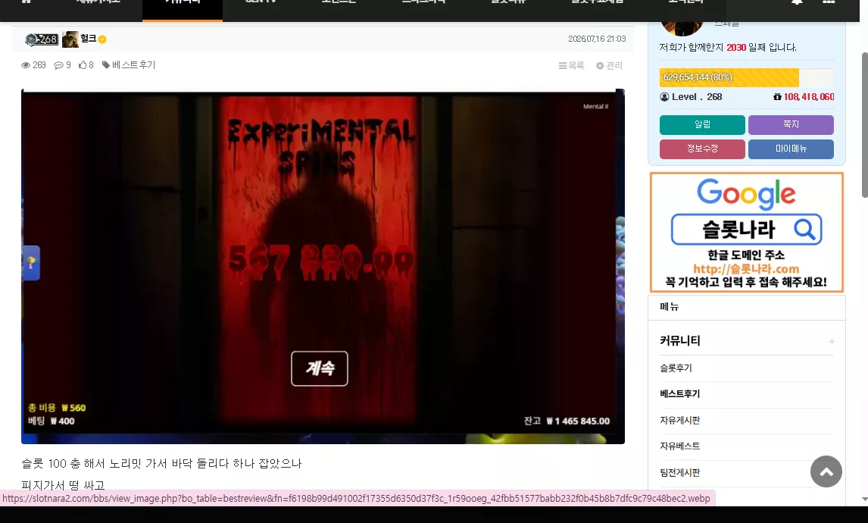Open 베스트후기 in sidebar menu

pyautogui.click(x=680, y=394)
